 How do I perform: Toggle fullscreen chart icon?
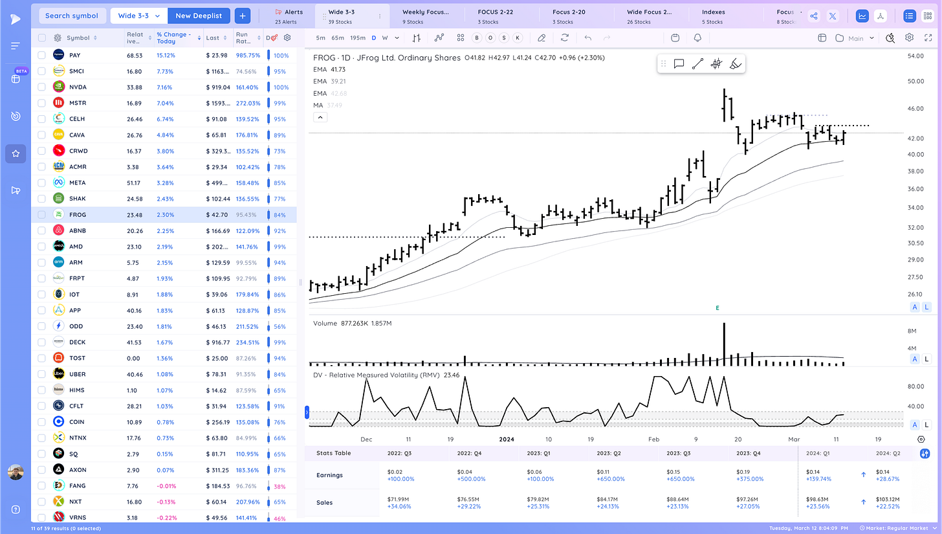point(927,38)
